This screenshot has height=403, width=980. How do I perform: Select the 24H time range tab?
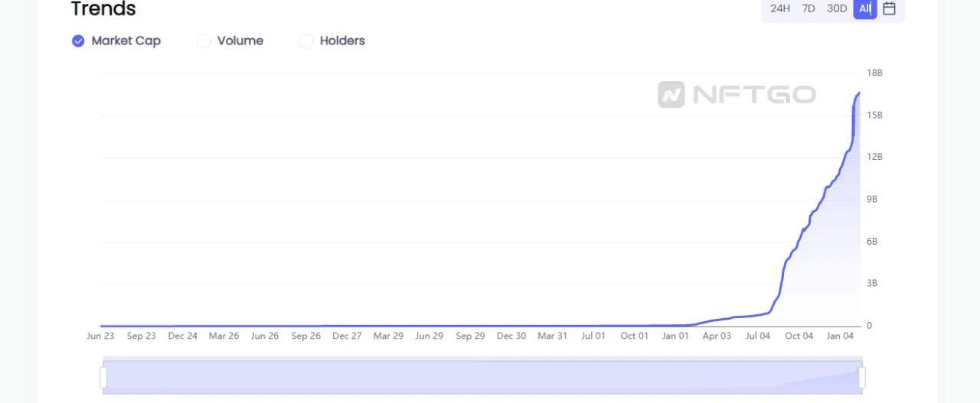coord(780,8)
